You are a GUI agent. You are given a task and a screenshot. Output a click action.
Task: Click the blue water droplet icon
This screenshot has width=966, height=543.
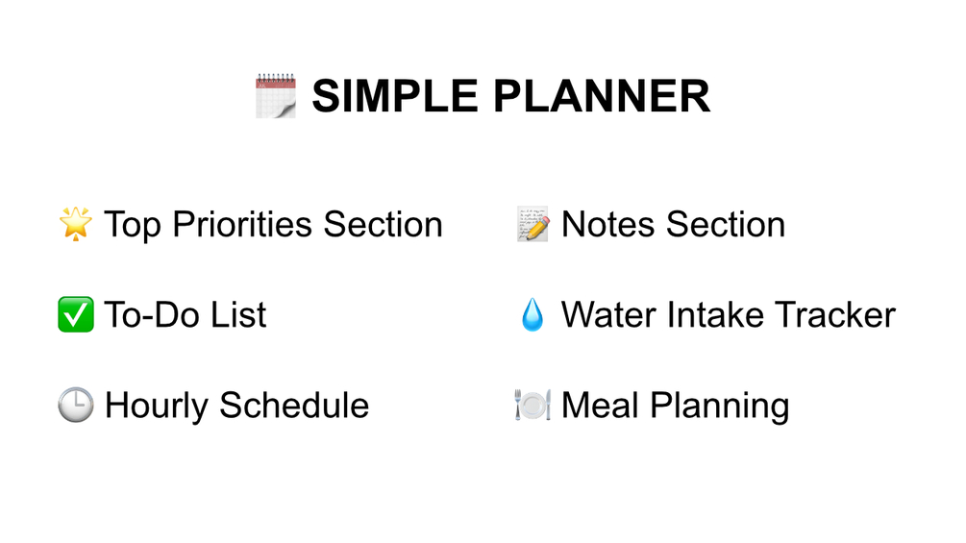pos(533,315)
